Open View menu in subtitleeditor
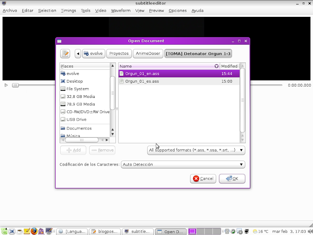The height and width of the screenshot is (235, 313). (140, 11)
